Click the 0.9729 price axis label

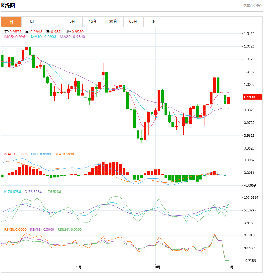pos(249,123)
